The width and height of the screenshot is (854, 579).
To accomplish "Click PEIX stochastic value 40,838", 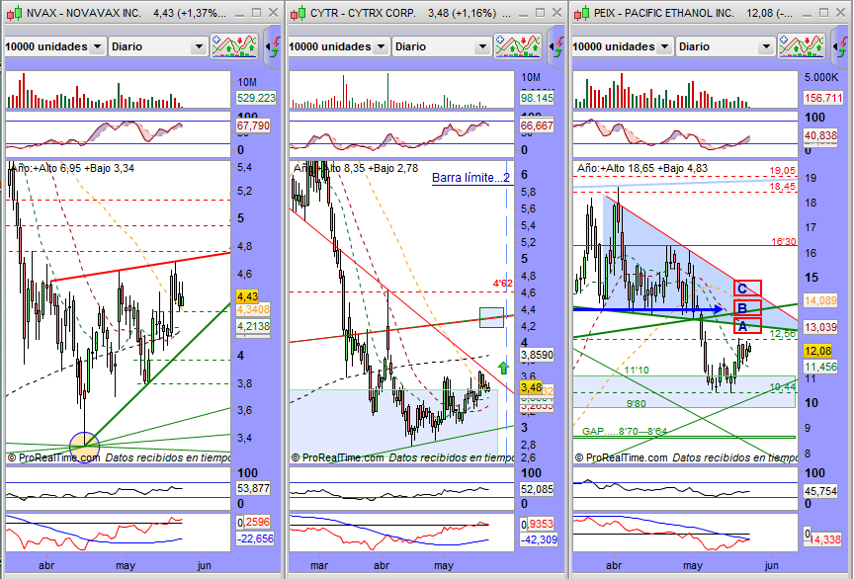I will (x=820, y=135).
